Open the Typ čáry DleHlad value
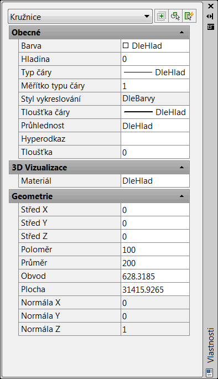The image size is (218, 379). [x=155, y=72]
